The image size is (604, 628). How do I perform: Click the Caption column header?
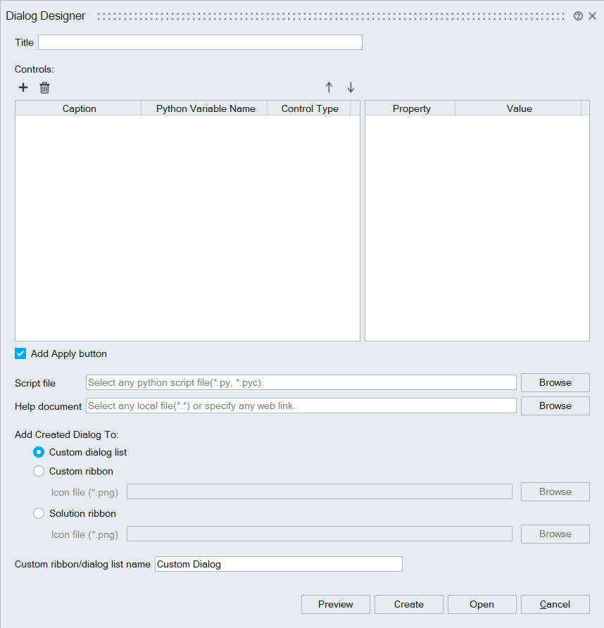pyautogui.click(x=79, y=108)
